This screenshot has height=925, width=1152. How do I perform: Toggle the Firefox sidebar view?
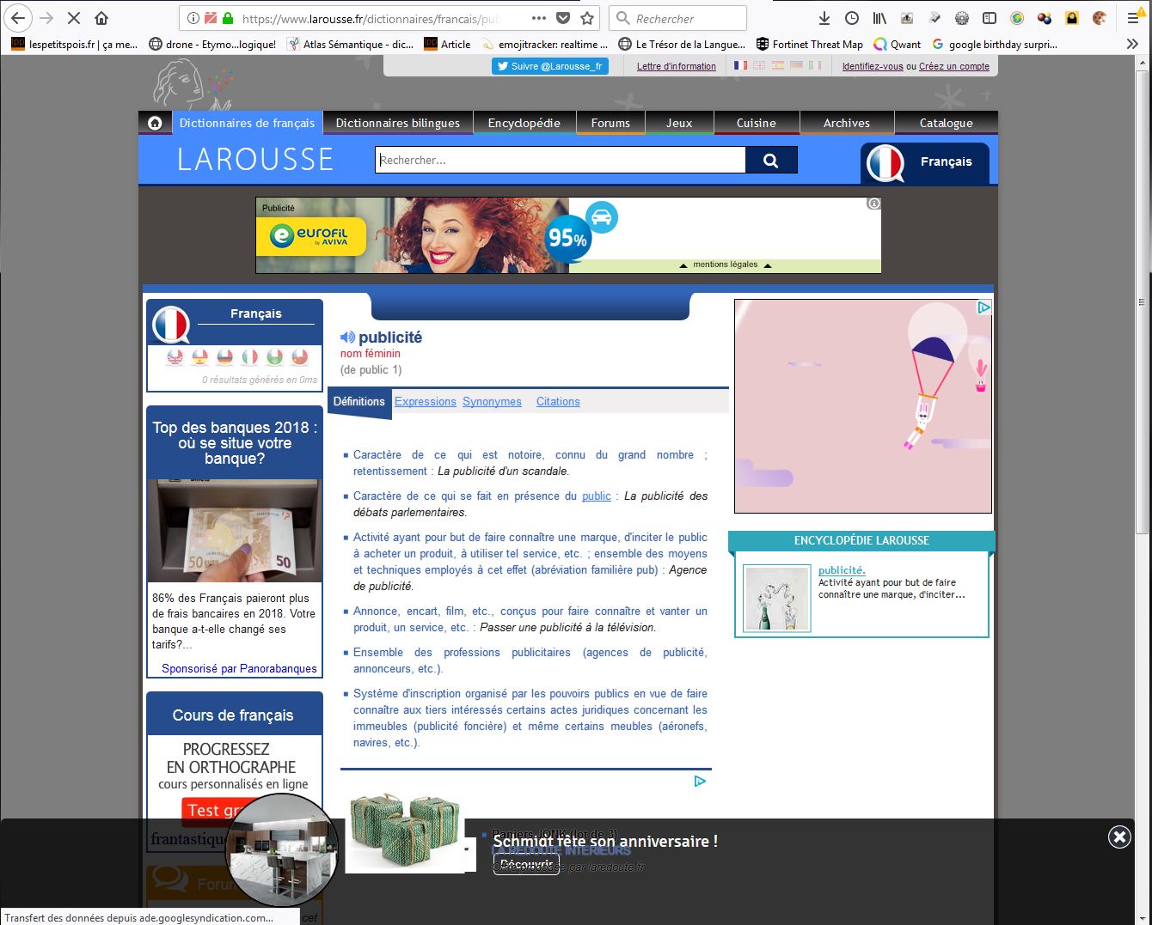[990, 18]
